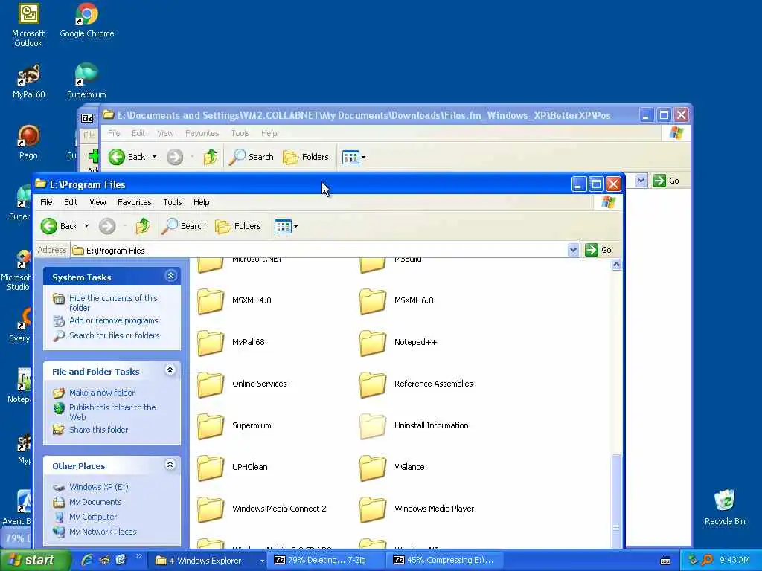Select Microsoft Outlook desktop icon
The width and height of the screenshot is (762, 571).
point(28,25)
